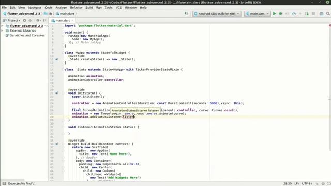Click flutter_advanced_2_3 breadcrumb in navigation bar

(24, 14)
